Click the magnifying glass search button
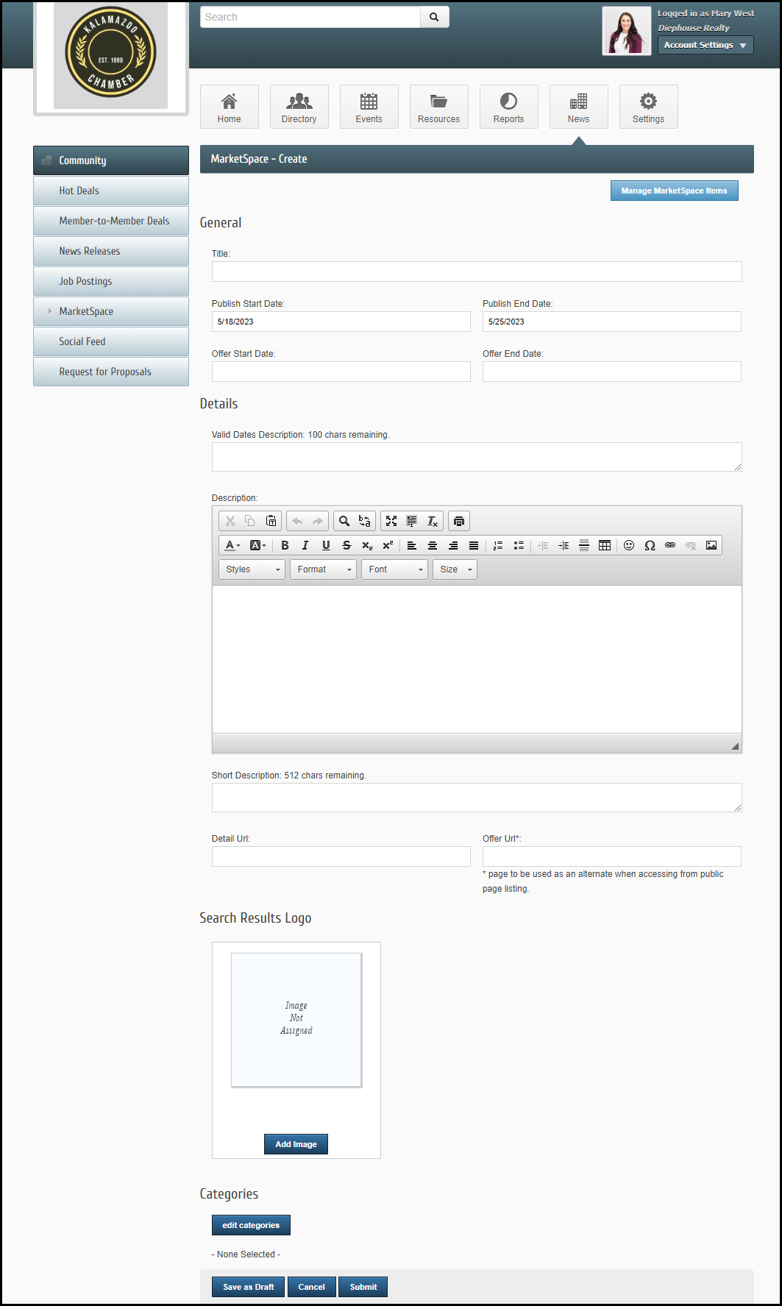The height and width of the screenshot is (1306, 782). pyautogui.click(x=434, y=17)
